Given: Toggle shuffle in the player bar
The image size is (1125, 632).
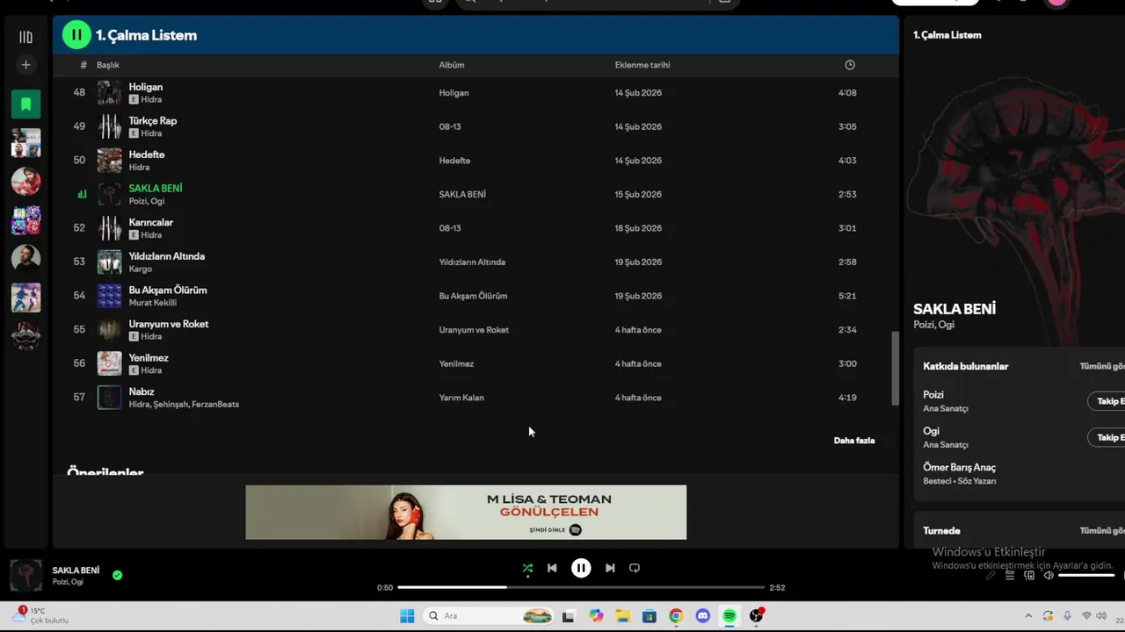Looking at the screenshot, I should click(527, 568).
